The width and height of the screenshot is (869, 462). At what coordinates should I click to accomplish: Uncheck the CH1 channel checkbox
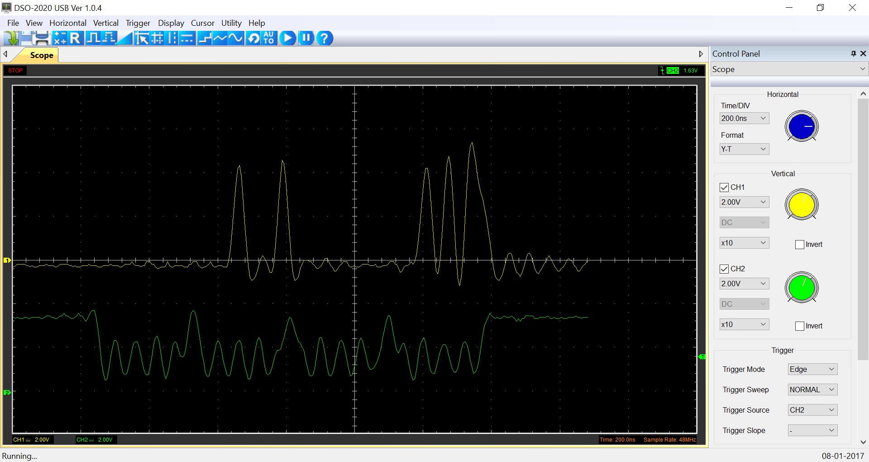(x=724, y=188)
